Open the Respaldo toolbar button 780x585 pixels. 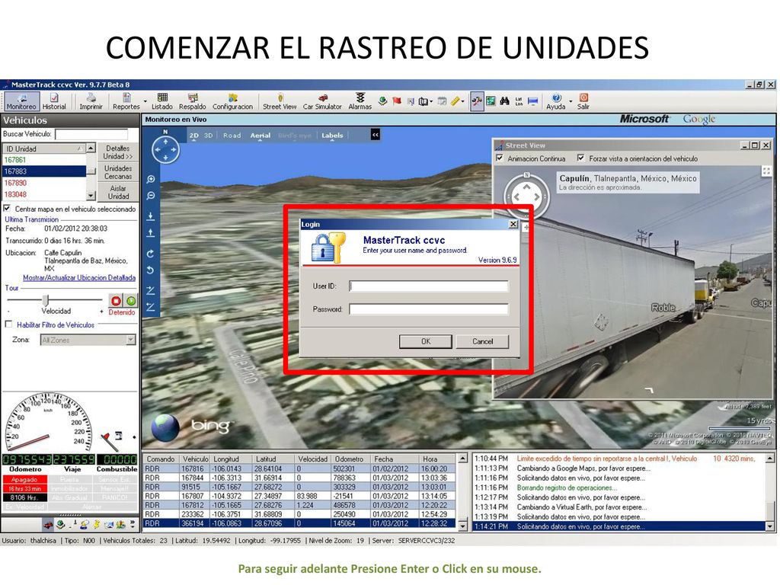[193, 101]
